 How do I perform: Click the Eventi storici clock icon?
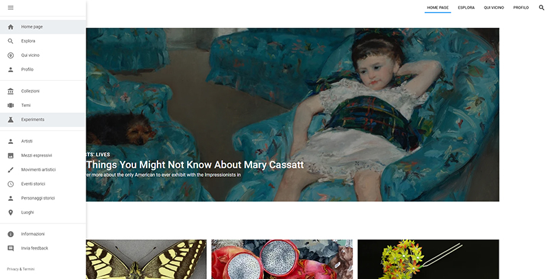[x=10, y=184]
